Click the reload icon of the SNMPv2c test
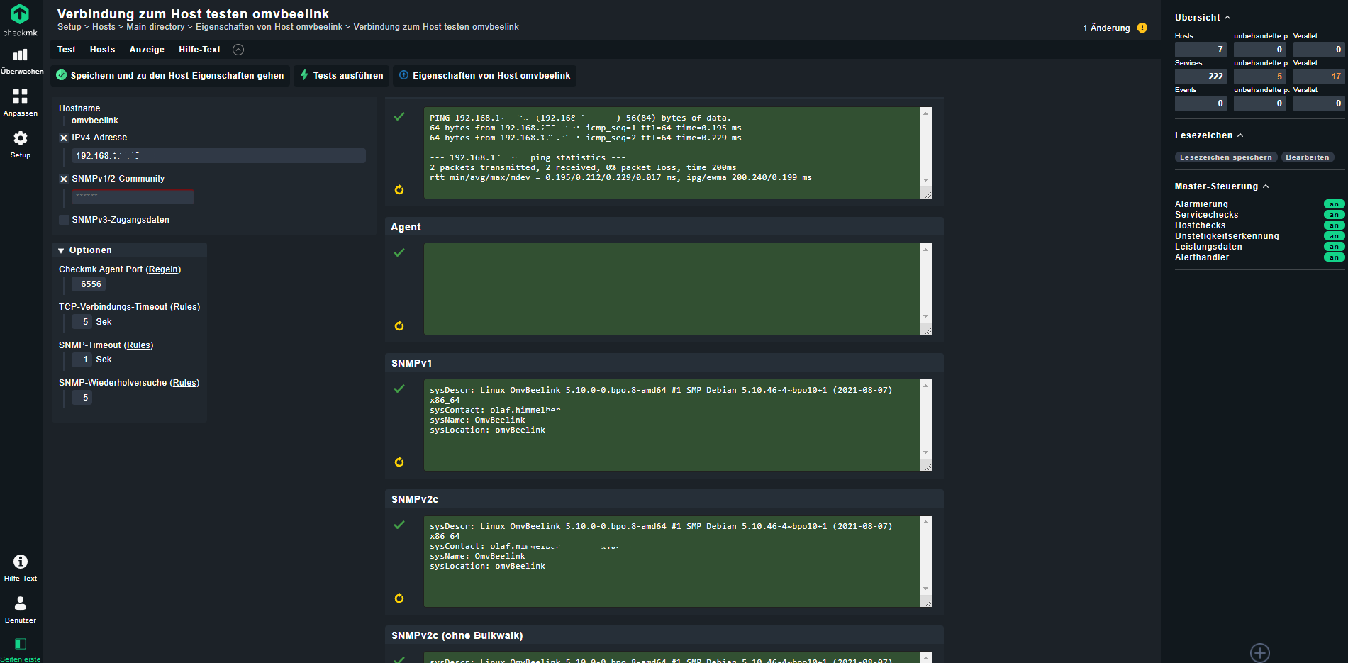Image resolution: width=1348 pixels, height=663 pixels. click(x=399, y=598)
